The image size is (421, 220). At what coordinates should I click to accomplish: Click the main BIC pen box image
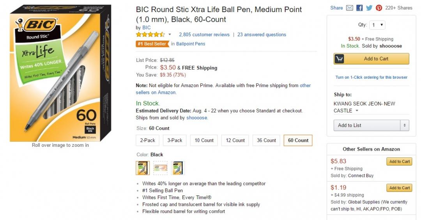click(60, 73)
